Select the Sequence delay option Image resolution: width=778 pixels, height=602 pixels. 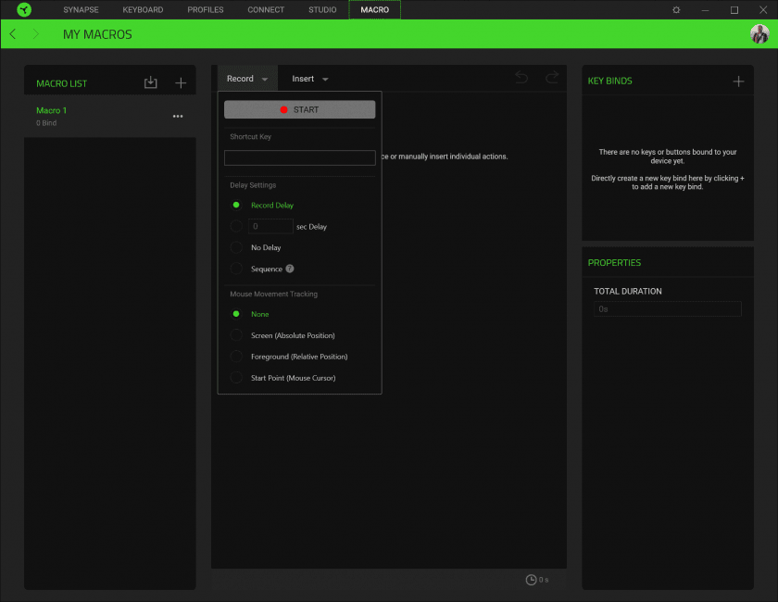[x=236, y=269]
